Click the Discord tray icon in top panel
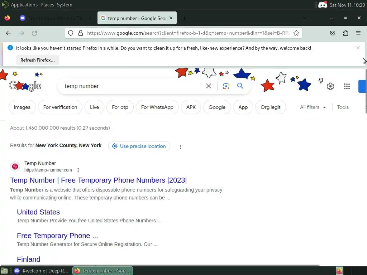This screenshot has width=367, height=275. [323, 5]
